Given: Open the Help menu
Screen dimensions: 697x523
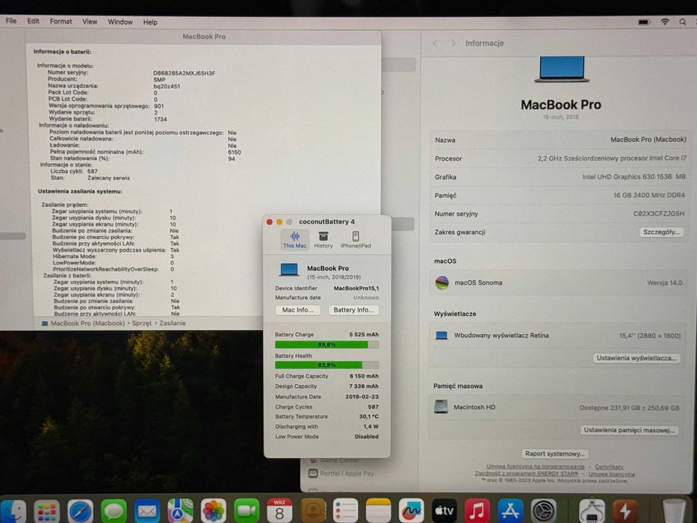Looking at the screenshot, I should [x=150, y=22].
